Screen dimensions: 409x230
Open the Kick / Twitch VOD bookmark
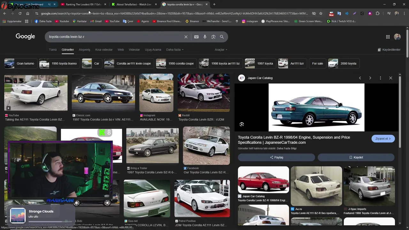[341, 21]
